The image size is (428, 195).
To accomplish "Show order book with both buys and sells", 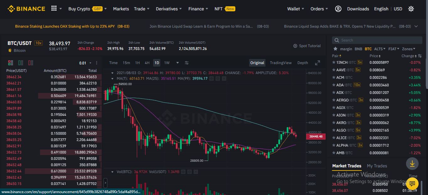I will point(11,63).
